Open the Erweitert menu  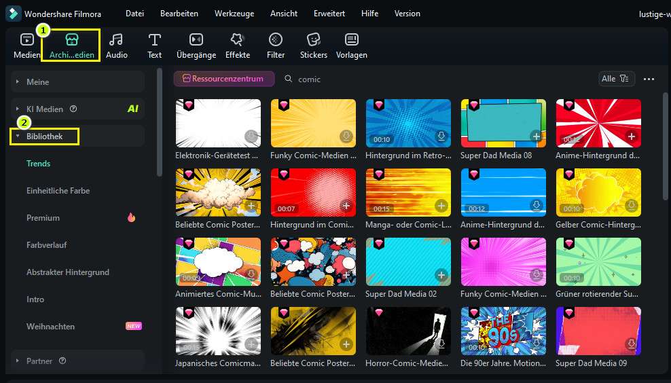click(329, 14)
